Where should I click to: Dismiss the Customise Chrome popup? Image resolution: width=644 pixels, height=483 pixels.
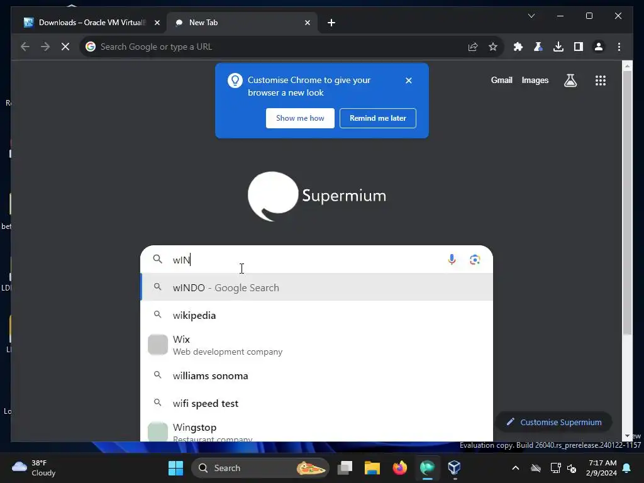click(408, 80)
